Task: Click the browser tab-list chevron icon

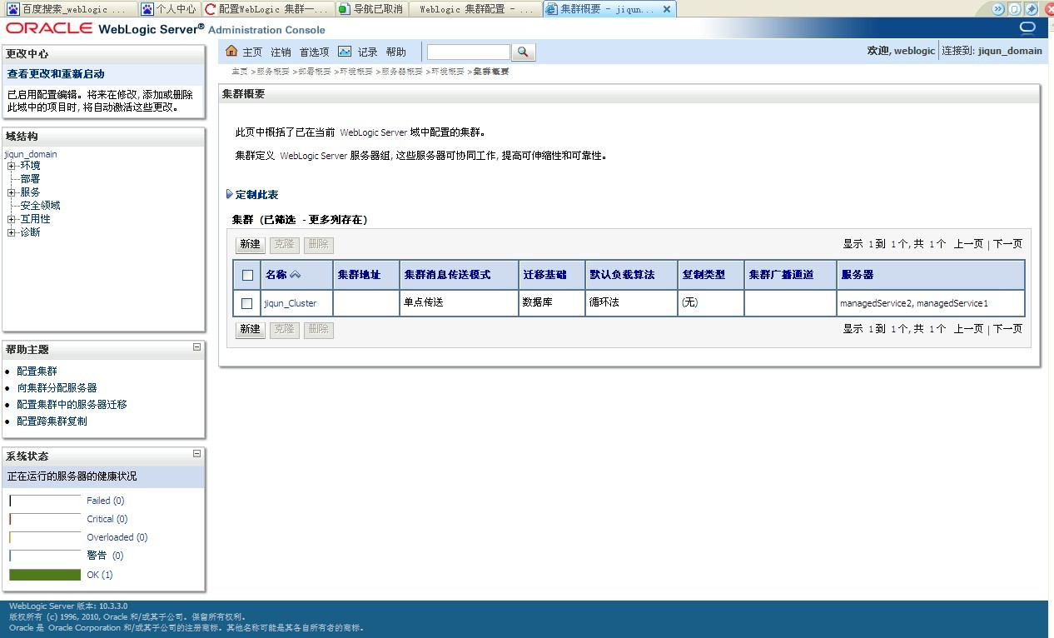Action: click(998, 9)
